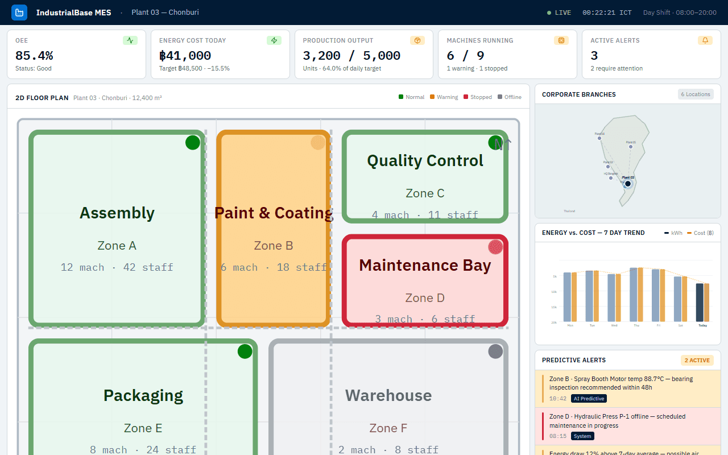Toggle the Normal legend filter

(x=412, y=97)
